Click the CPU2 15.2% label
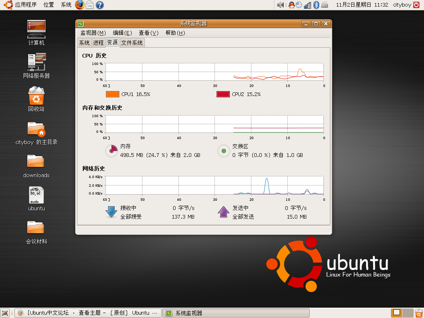Viewport: 424px width, 318px height. [246, 94]
